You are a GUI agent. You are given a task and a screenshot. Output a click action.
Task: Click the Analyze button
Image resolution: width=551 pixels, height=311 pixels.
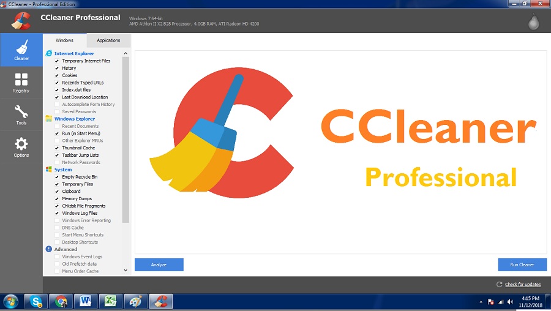coord(159,264)
